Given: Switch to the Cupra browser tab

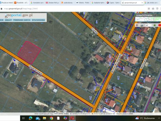Looking at the screenshot, I should tap(113, 3).
